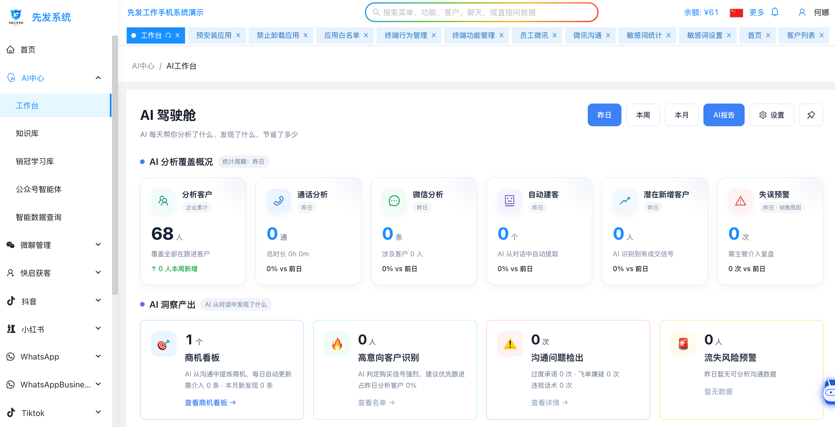Click the 沟通问题检出 yellow warning icon

click(510, 344)
